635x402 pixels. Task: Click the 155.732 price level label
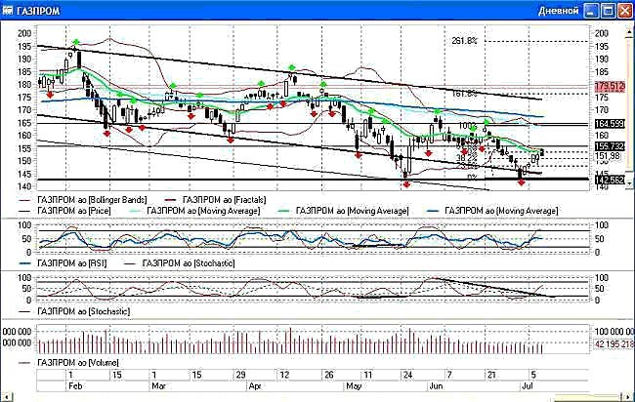point(610,146)
